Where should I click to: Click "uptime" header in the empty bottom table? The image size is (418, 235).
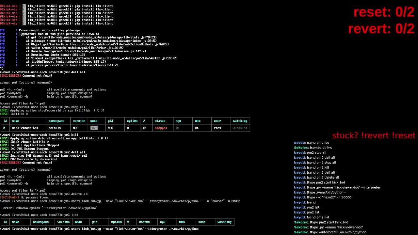coord(116,222)
